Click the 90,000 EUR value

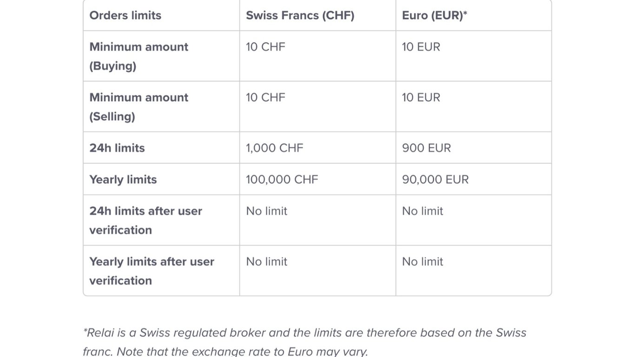[436, 179]
